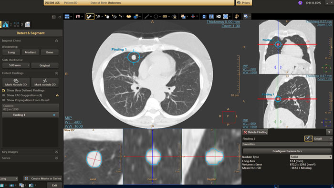Click the tan tissue segmentation icon
Image resolution: width=334 pixels, height=188 pixels.
pyautogui.click(x=129, y=16)
